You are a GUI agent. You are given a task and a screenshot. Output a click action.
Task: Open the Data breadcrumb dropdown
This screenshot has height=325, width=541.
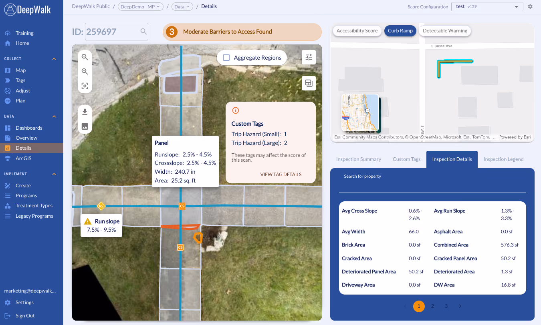point(182,6)
